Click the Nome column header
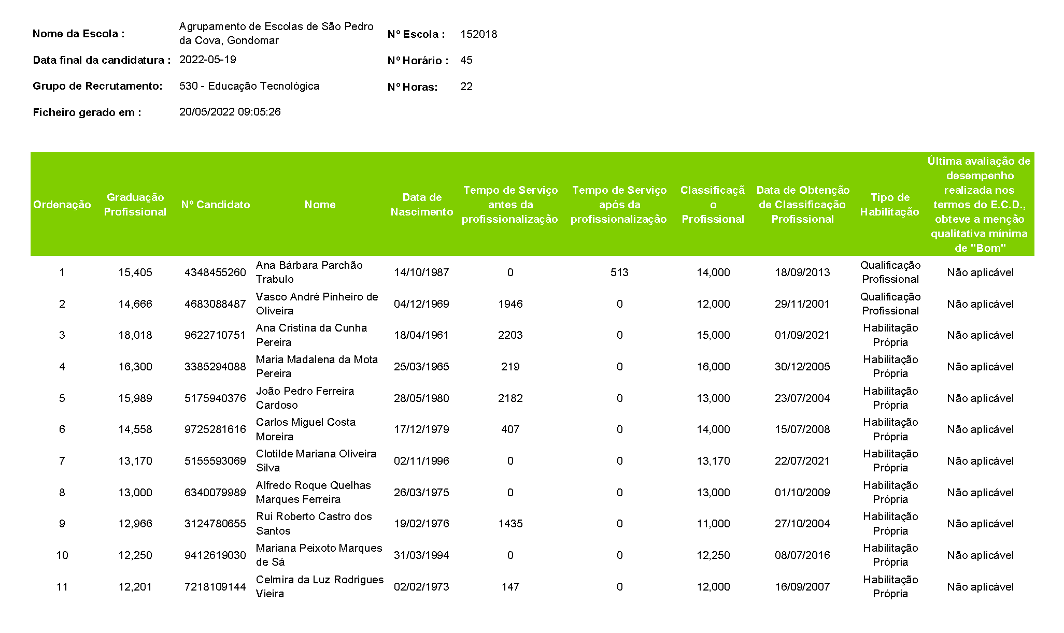1064x633 pixels. (320, 205)
